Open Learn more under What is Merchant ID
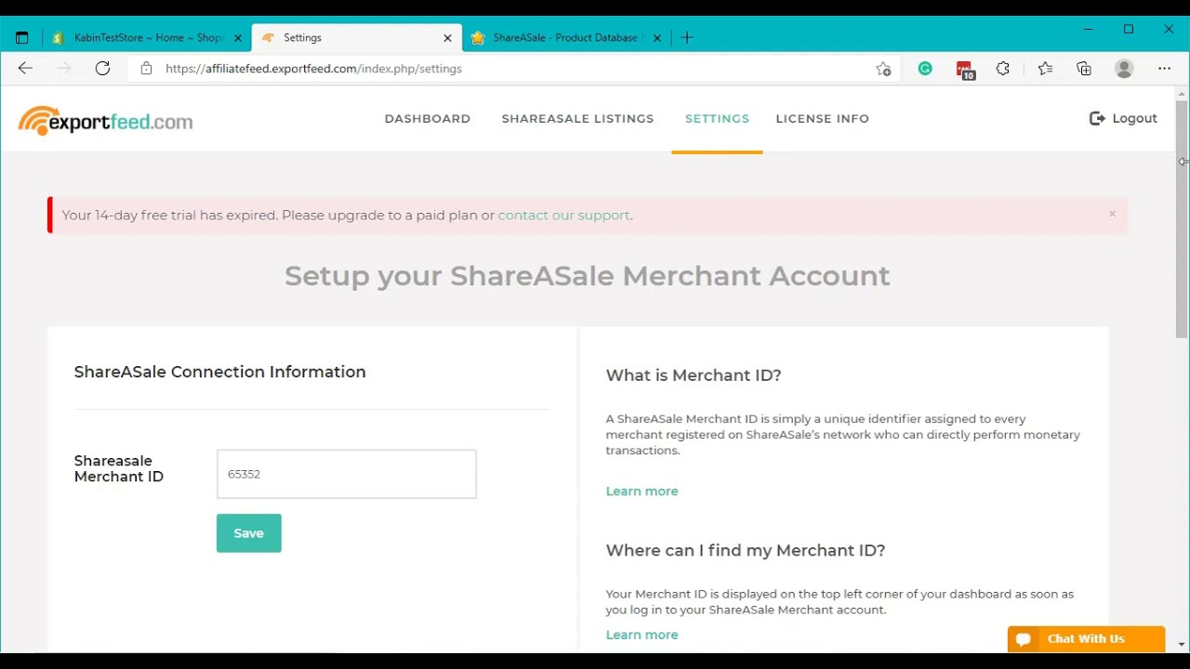The image size is (1190, 669). pos(642,492)
